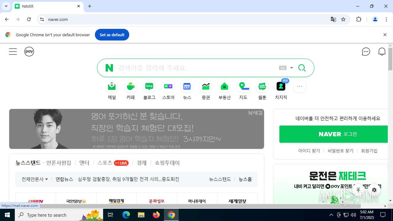Open Firefox from the taskbar
Screen dimensions: 393x221
156,215
